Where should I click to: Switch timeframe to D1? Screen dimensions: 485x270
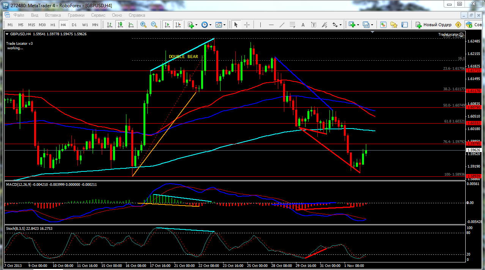click(x=74, y=25)
